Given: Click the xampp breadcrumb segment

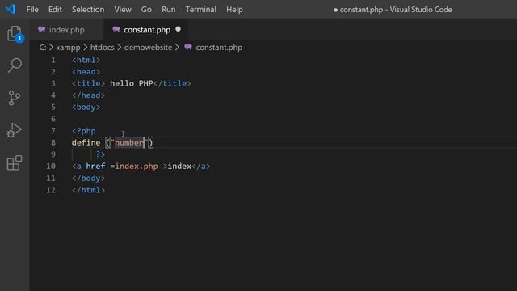Looking at the screenshot, I should pos(68,48).
